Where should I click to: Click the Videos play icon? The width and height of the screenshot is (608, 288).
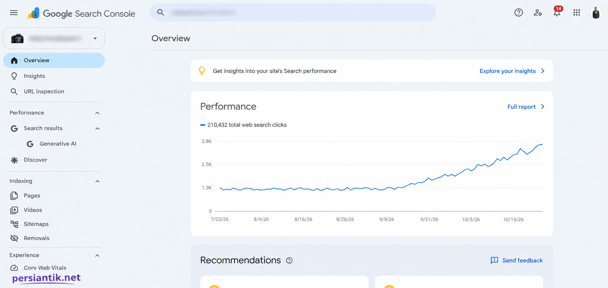(x=14, y=210)
